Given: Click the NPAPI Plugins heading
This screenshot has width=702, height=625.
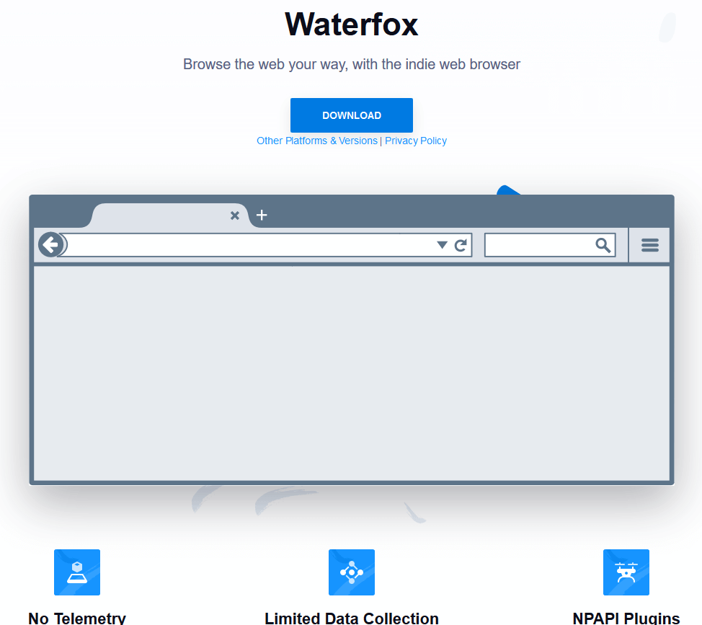Looking at the screenshot, I should pyautogui.click(x=626, y=618).
